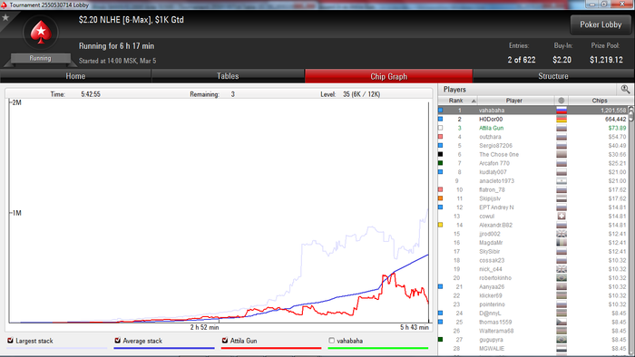The height and width of the screenshot is (357, 635).
Task: Click the flag icon for nick_c44
Action: (562, 269)
